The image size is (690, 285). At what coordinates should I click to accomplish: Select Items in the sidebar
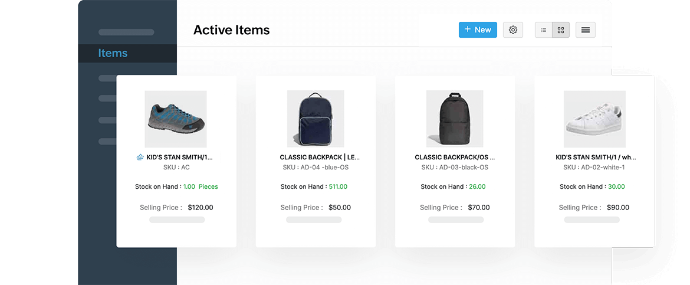113,53
